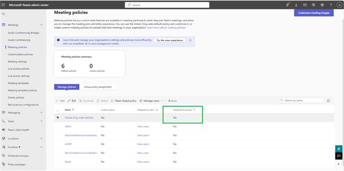Screen dimensions: 344x171
Task: Toggle the select-all checkmark in table header
Action: (x=58, y=110)
